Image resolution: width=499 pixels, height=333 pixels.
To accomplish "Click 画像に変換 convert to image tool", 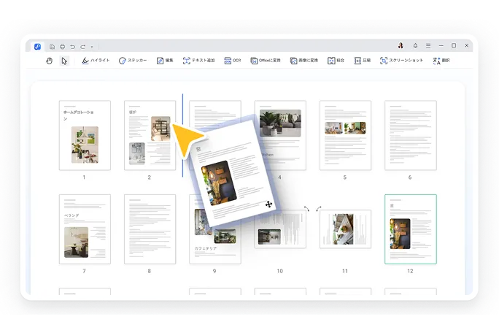I will 304,61.
